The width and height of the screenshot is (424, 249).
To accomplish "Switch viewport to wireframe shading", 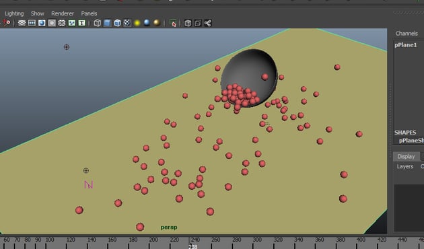I will (98, 23).
